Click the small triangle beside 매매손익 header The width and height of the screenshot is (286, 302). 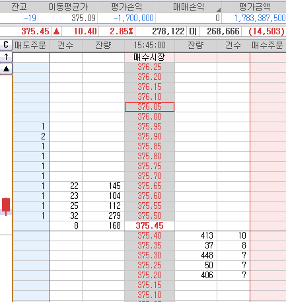point(218,10)
